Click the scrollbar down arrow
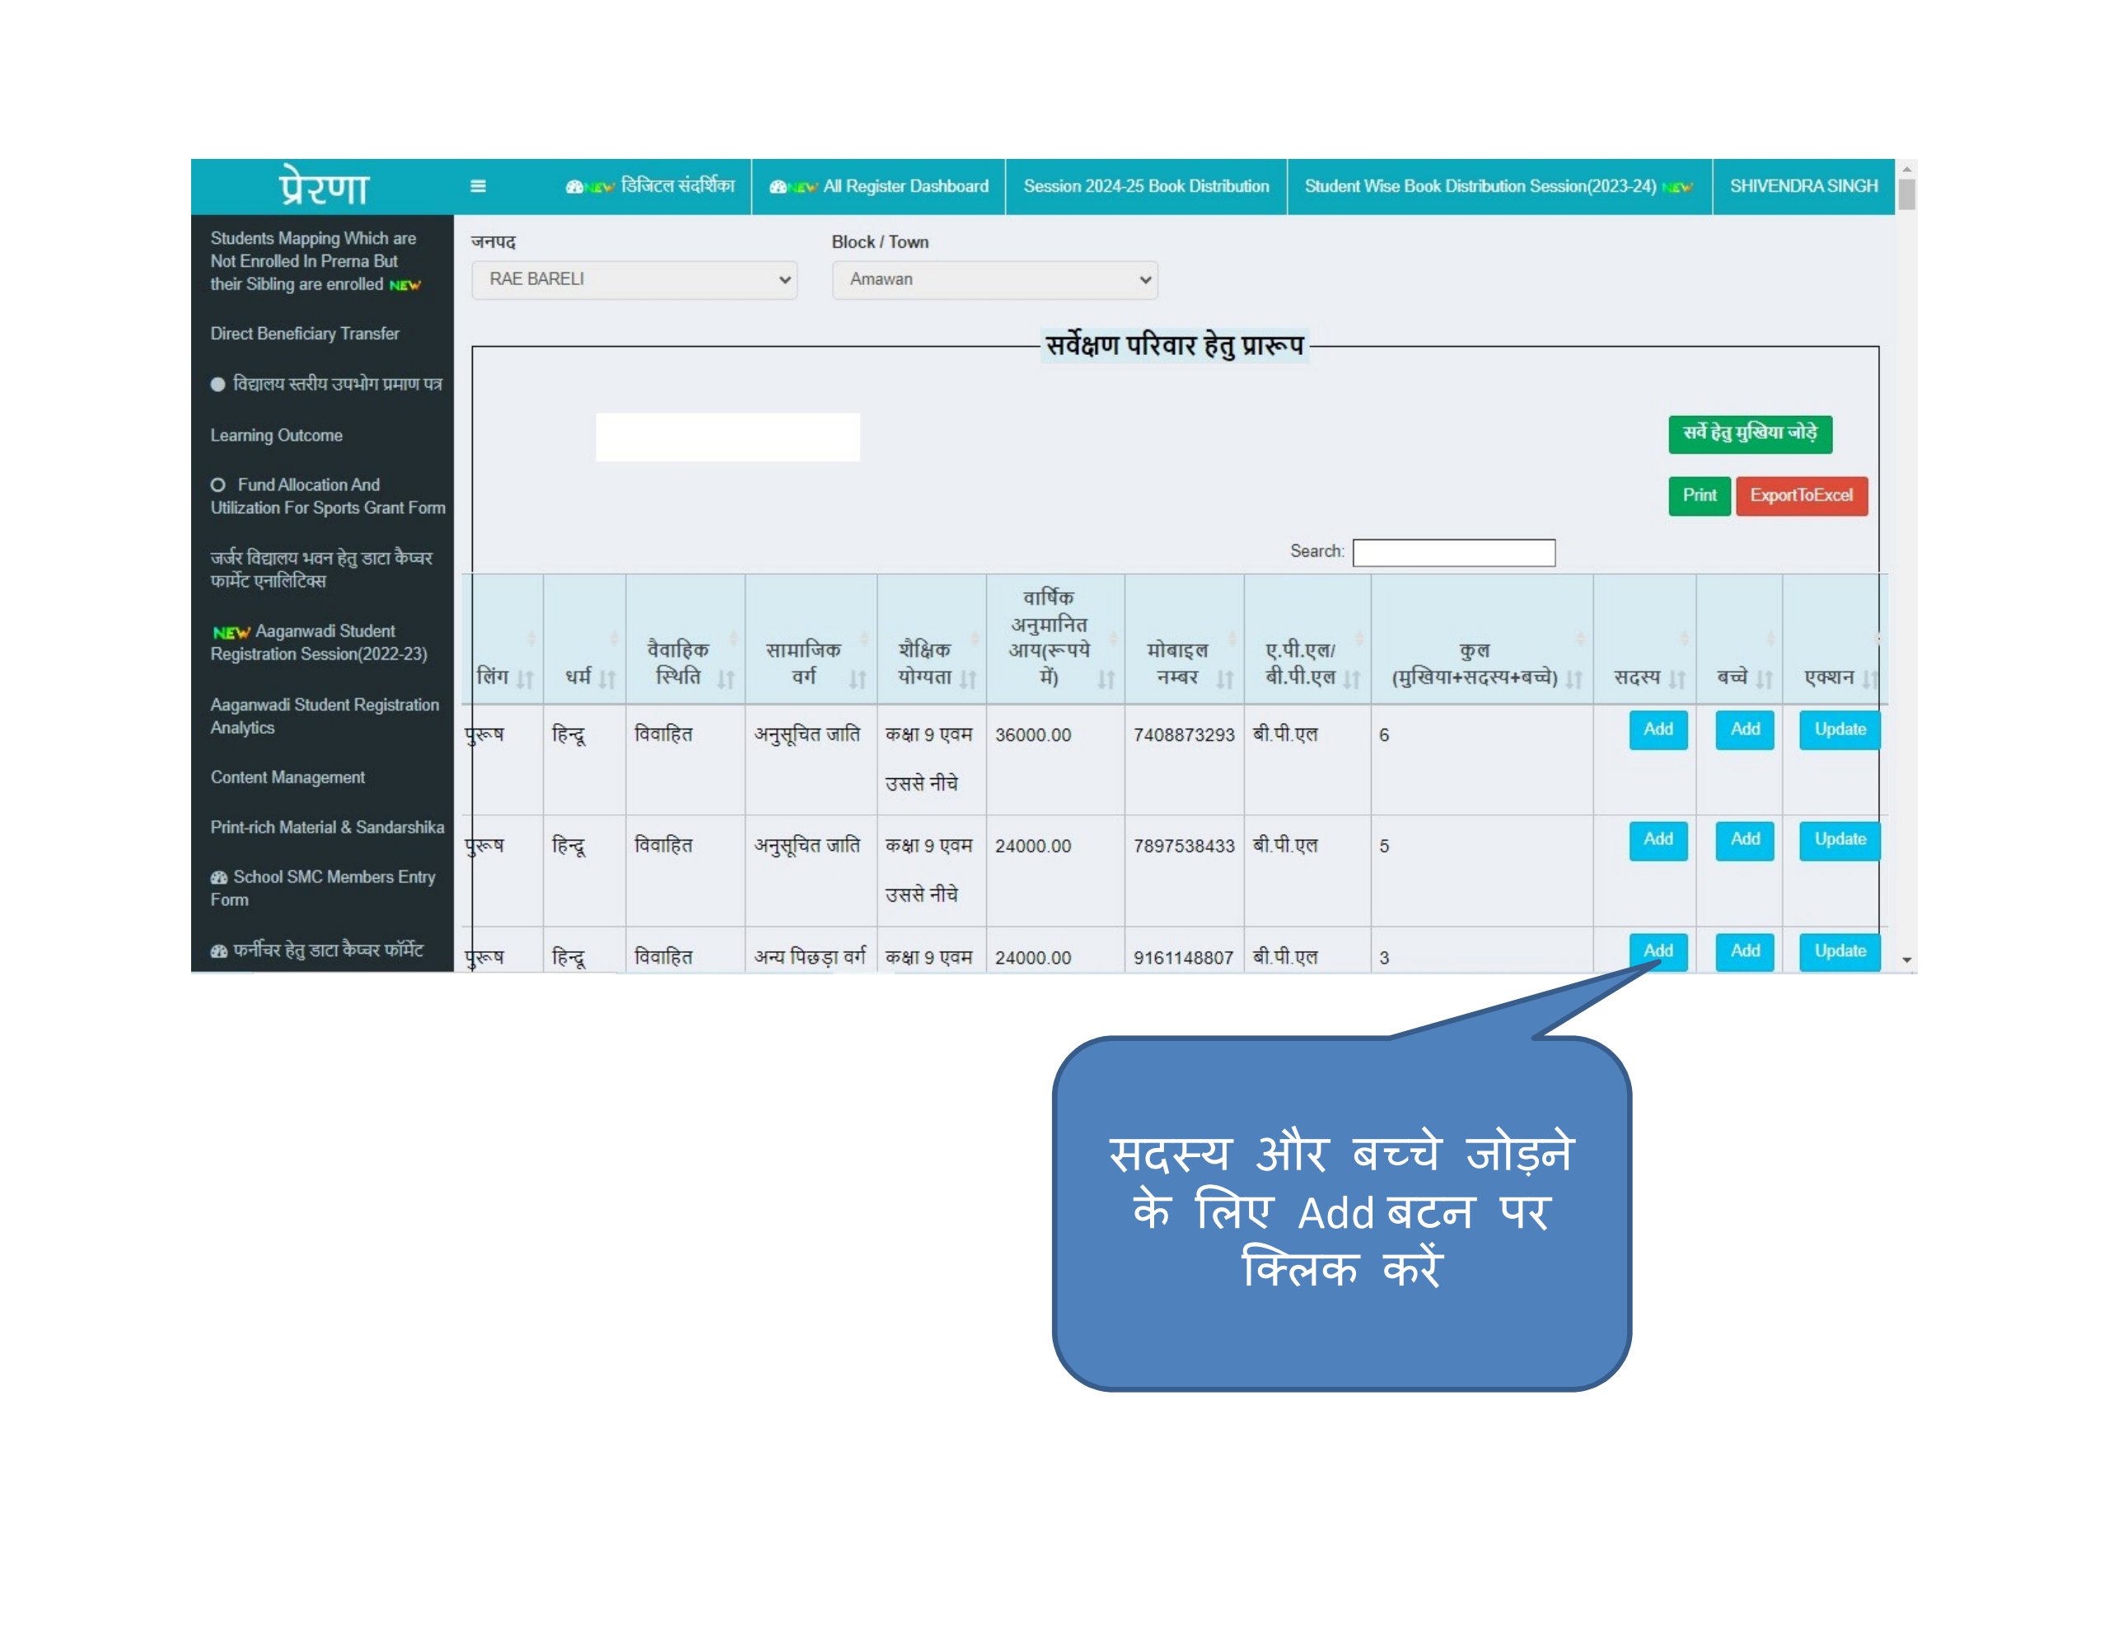 (1906, 959)
